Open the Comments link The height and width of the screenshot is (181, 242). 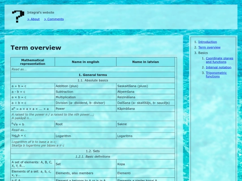click(x=54, y=19)
